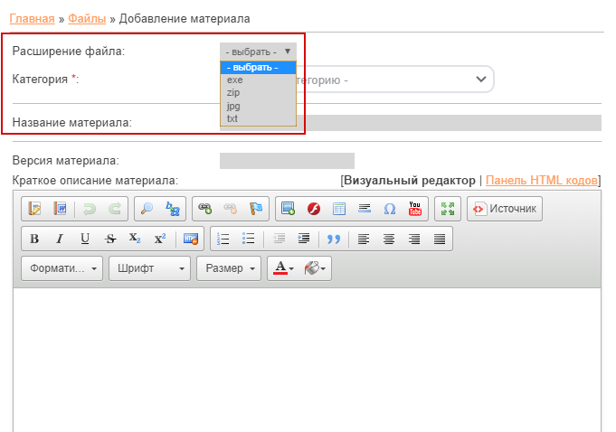Open the Формат dropdown
The width and height of the screenshot is (616, 432).
(62, 268)
